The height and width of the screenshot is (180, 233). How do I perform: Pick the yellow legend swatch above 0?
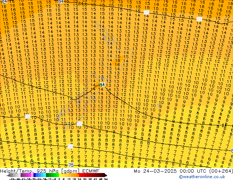tap(60, 175)
